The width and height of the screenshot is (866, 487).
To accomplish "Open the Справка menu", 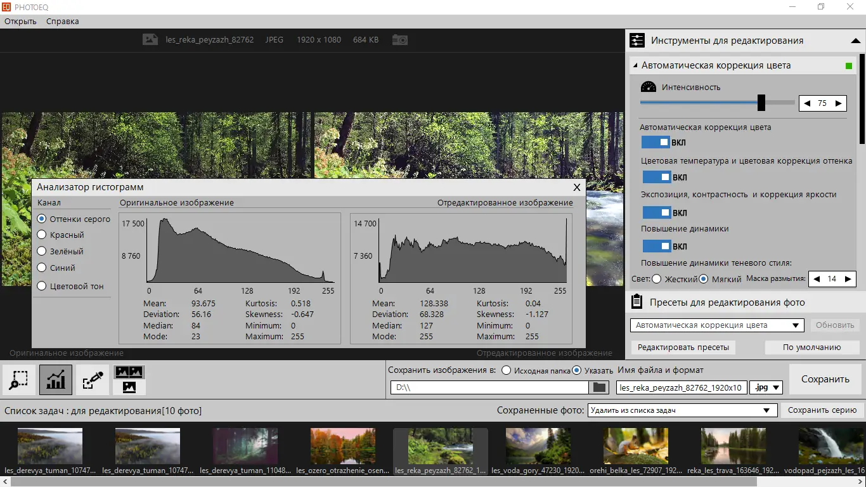I will click(63, 22).
